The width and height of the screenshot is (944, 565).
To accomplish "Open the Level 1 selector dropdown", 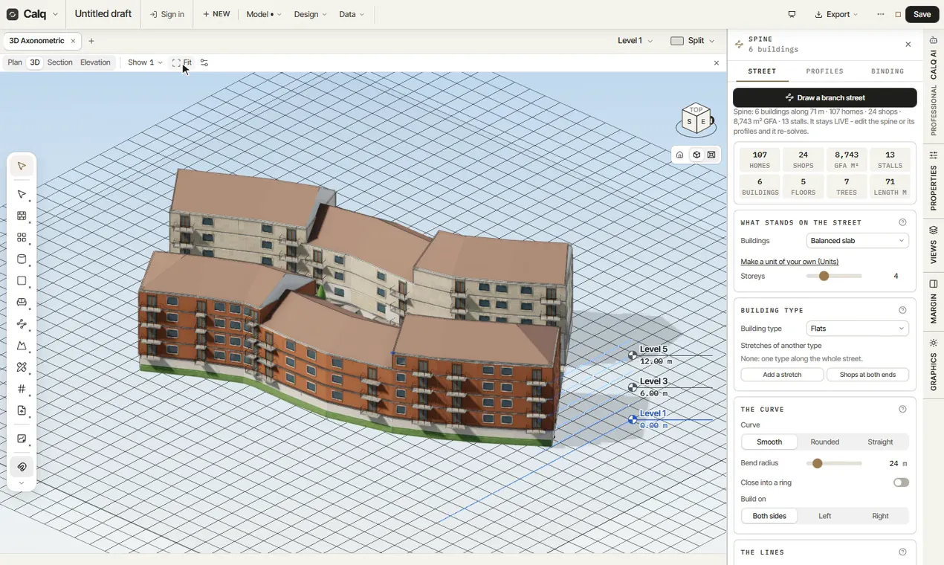I will coord(636,41).
